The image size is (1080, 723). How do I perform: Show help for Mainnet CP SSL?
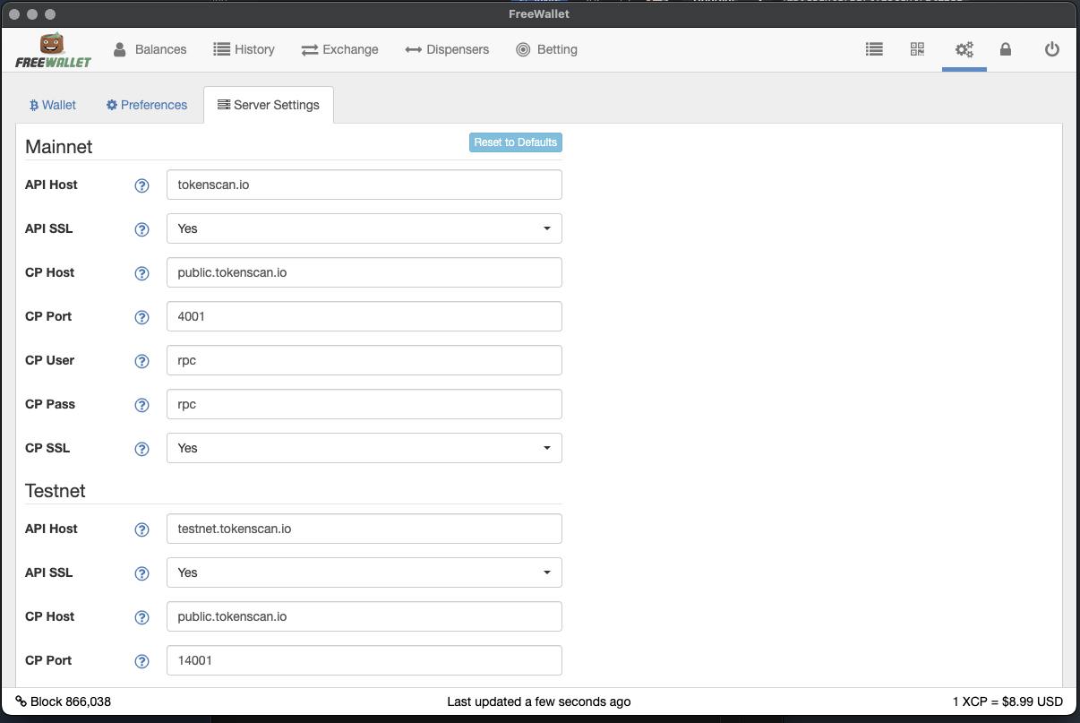pos(141,449)
